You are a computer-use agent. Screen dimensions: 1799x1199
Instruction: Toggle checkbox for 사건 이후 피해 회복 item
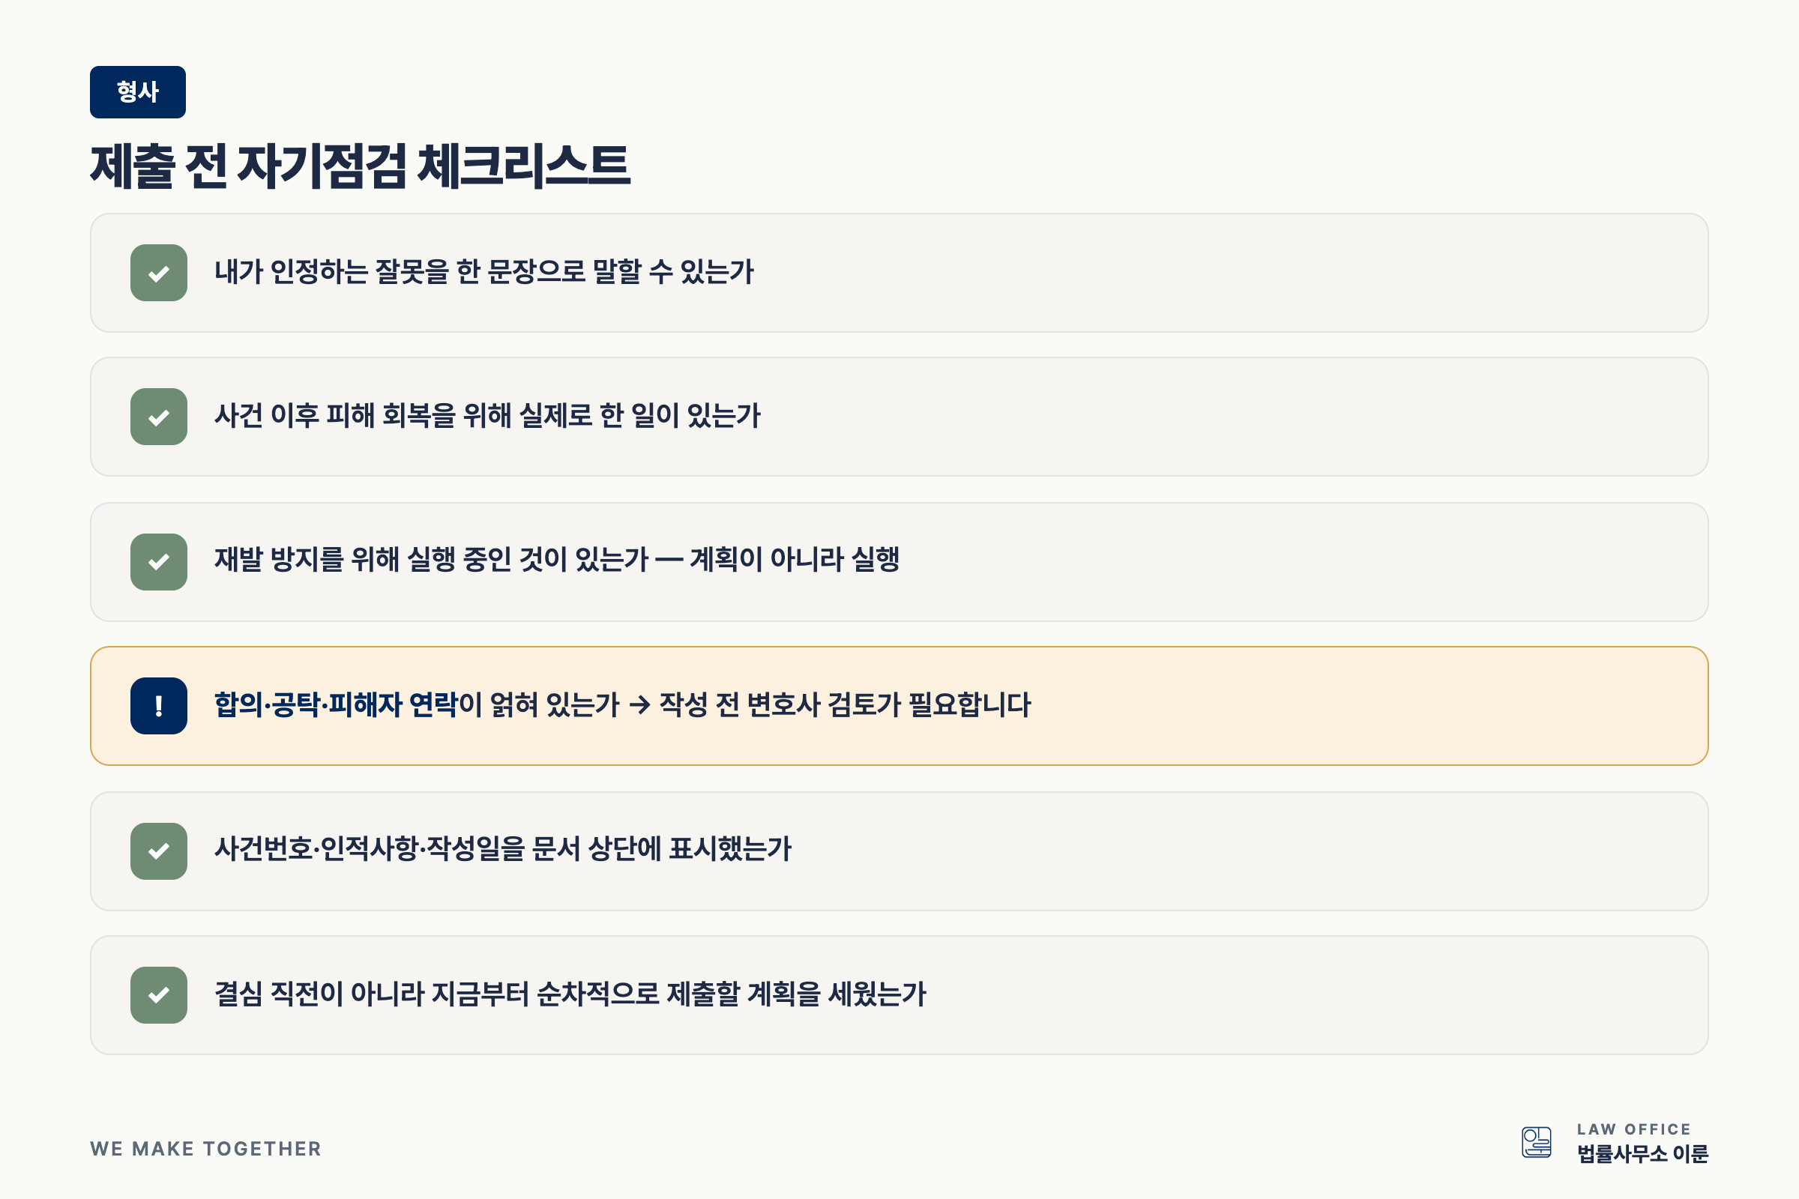click(159, 417)
